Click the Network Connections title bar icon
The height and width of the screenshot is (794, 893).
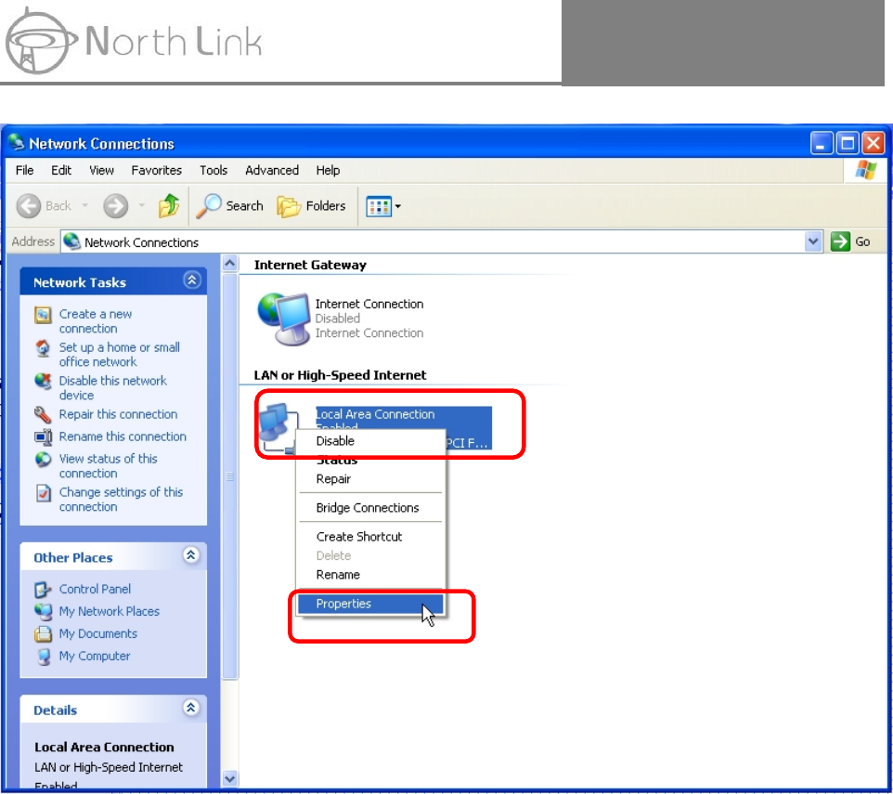click(x=16, y=142)
